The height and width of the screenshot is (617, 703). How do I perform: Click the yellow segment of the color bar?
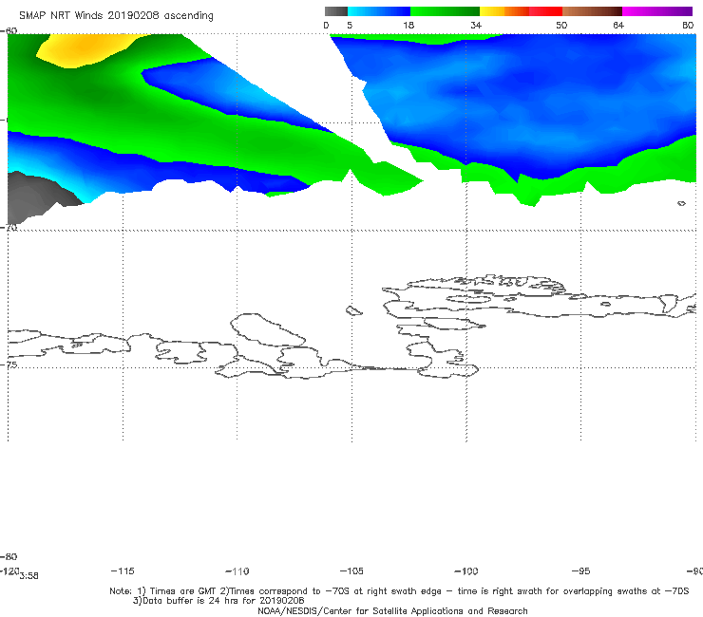(x=492, y=11)
